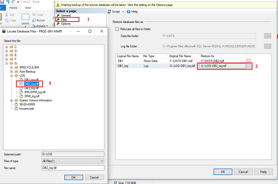Open the Options page

tap(66, 24)
